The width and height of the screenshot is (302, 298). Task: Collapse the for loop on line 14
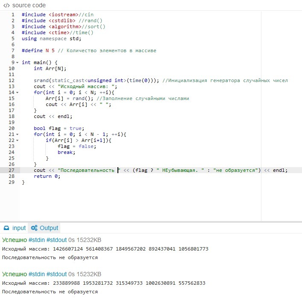(x=18, y=92)
